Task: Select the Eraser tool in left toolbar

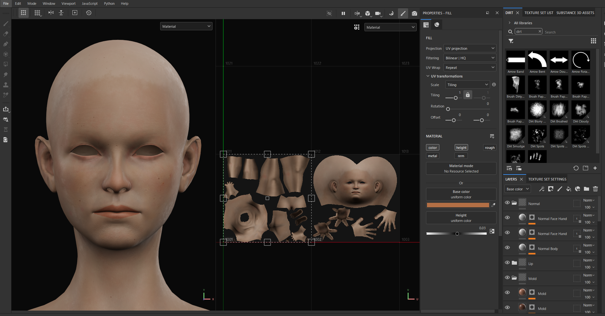Action: click(x=6, y=34)
